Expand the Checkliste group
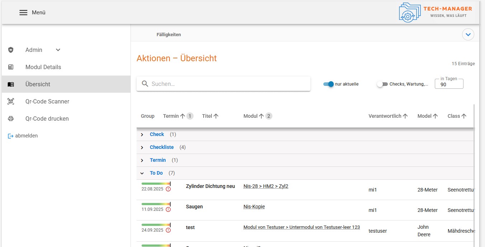This screenshot has width=485, height=247. click(x=142, y=147)
